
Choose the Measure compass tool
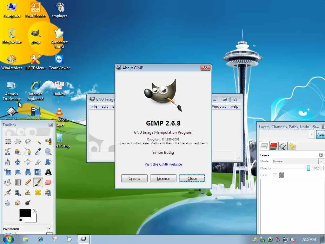(x=8, y=162)
